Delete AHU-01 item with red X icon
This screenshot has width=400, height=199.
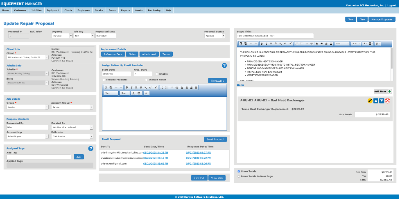coord(387,101)
